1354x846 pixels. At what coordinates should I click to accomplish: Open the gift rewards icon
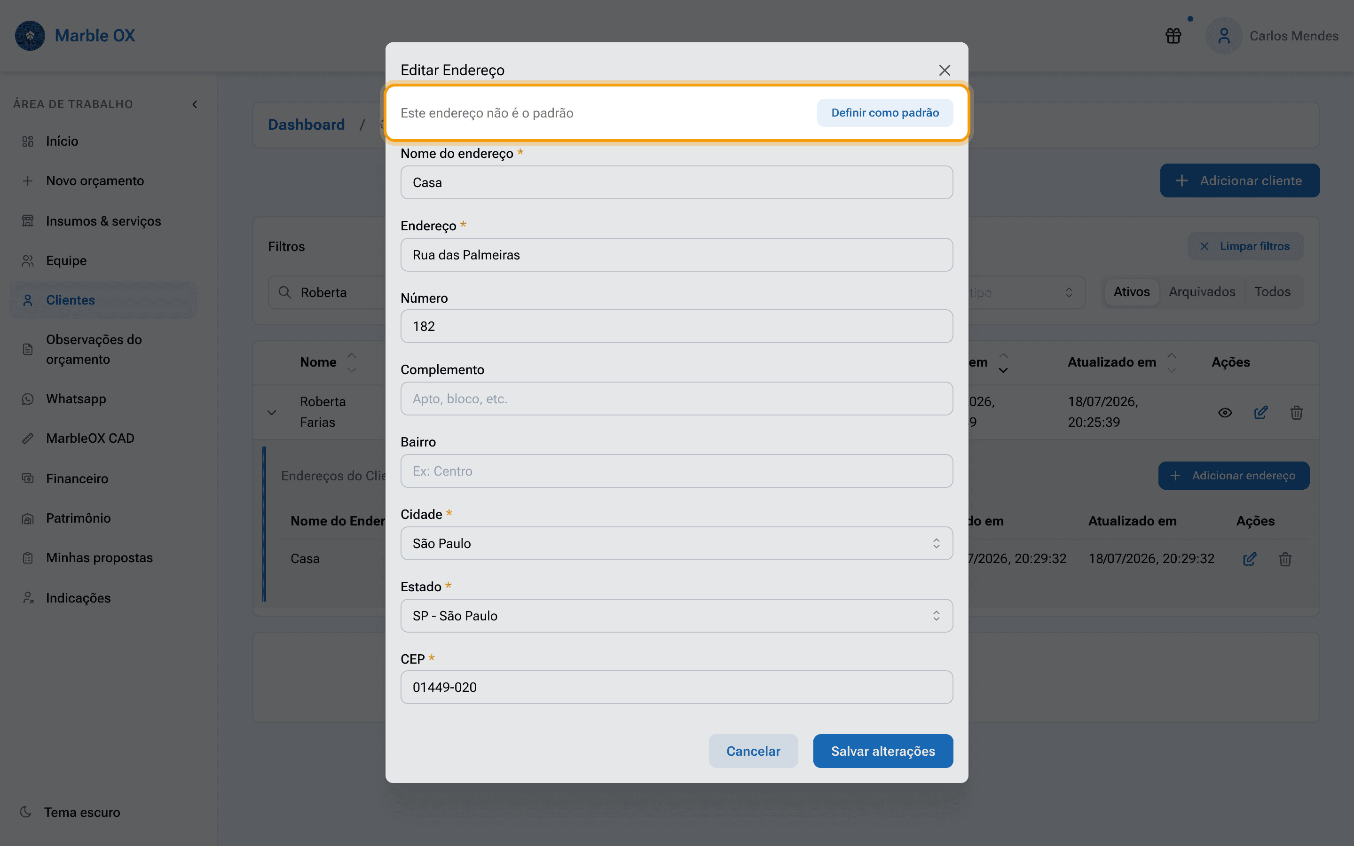[x=1173, y=36]
